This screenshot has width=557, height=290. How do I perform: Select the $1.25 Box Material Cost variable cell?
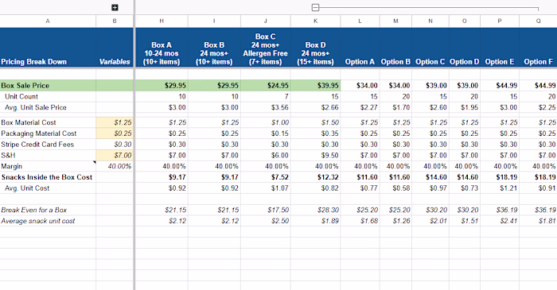(115, 122)
